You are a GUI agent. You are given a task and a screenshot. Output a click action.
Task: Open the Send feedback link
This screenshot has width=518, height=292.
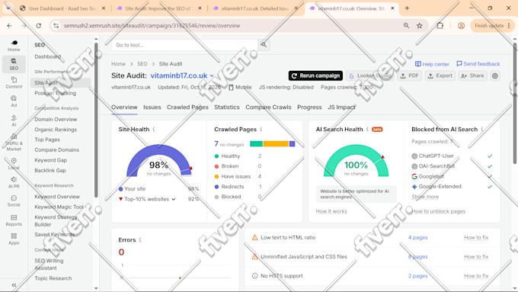478,64
